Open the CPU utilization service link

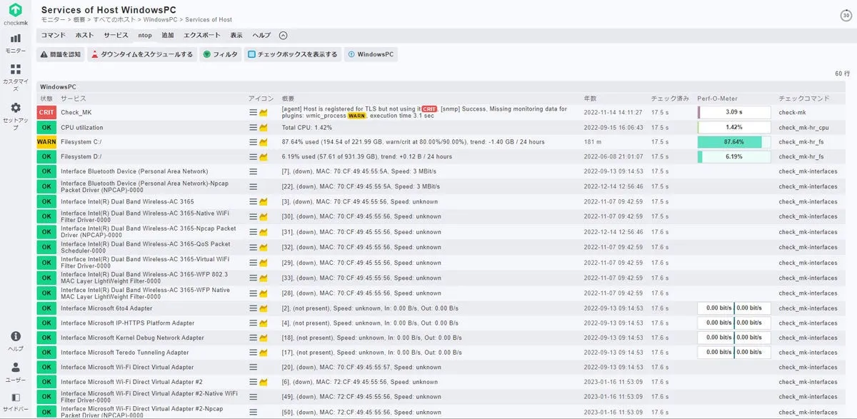coord(81,127)
